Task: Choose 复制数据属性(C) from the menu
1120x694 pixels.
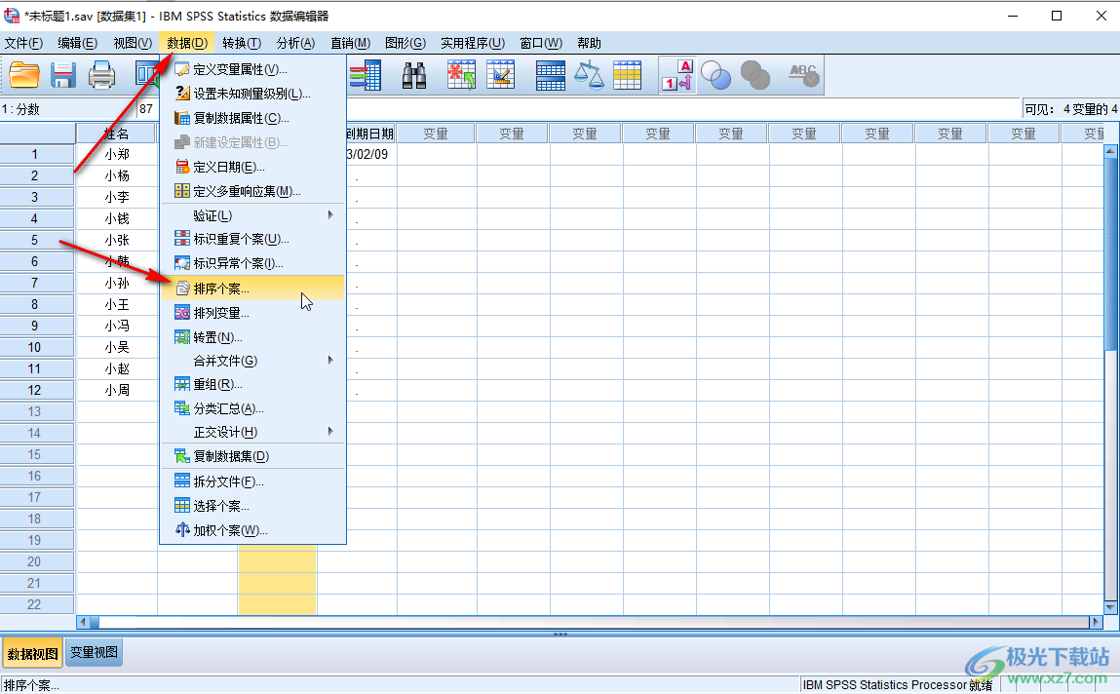Action: [252, 118]
